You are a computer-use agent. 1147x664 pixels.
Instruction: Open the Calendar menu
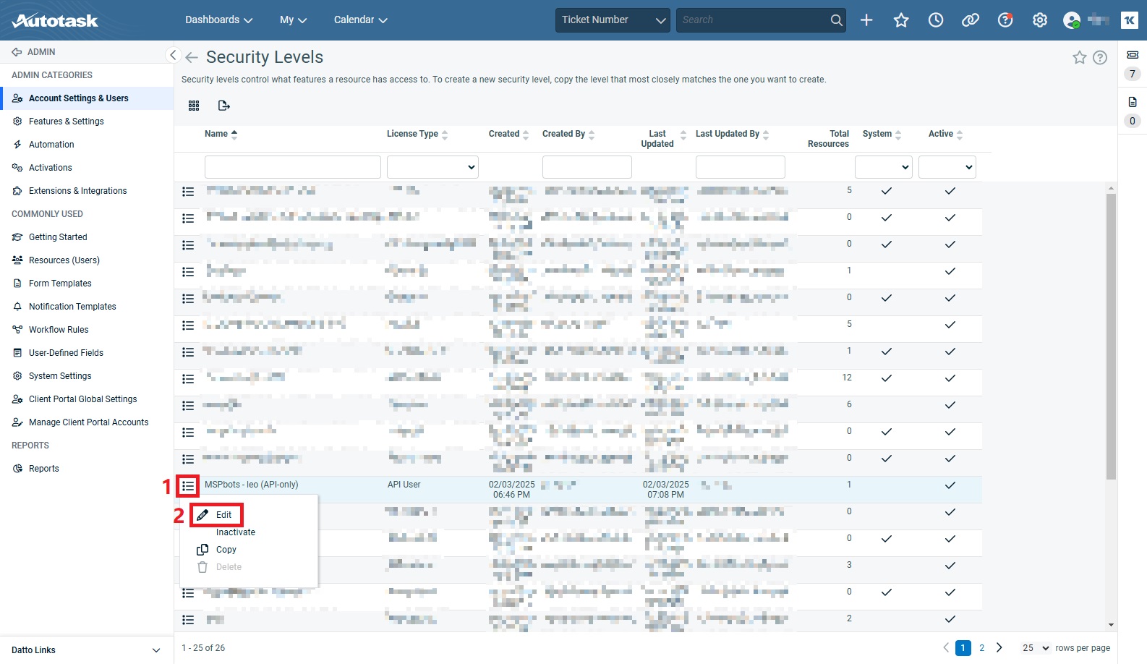point(360,20)
